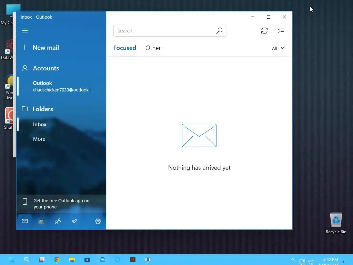Minimize the Outlook mail window
Image resolution: width=353 pixels, height=265 pixels.
[253, 17]
